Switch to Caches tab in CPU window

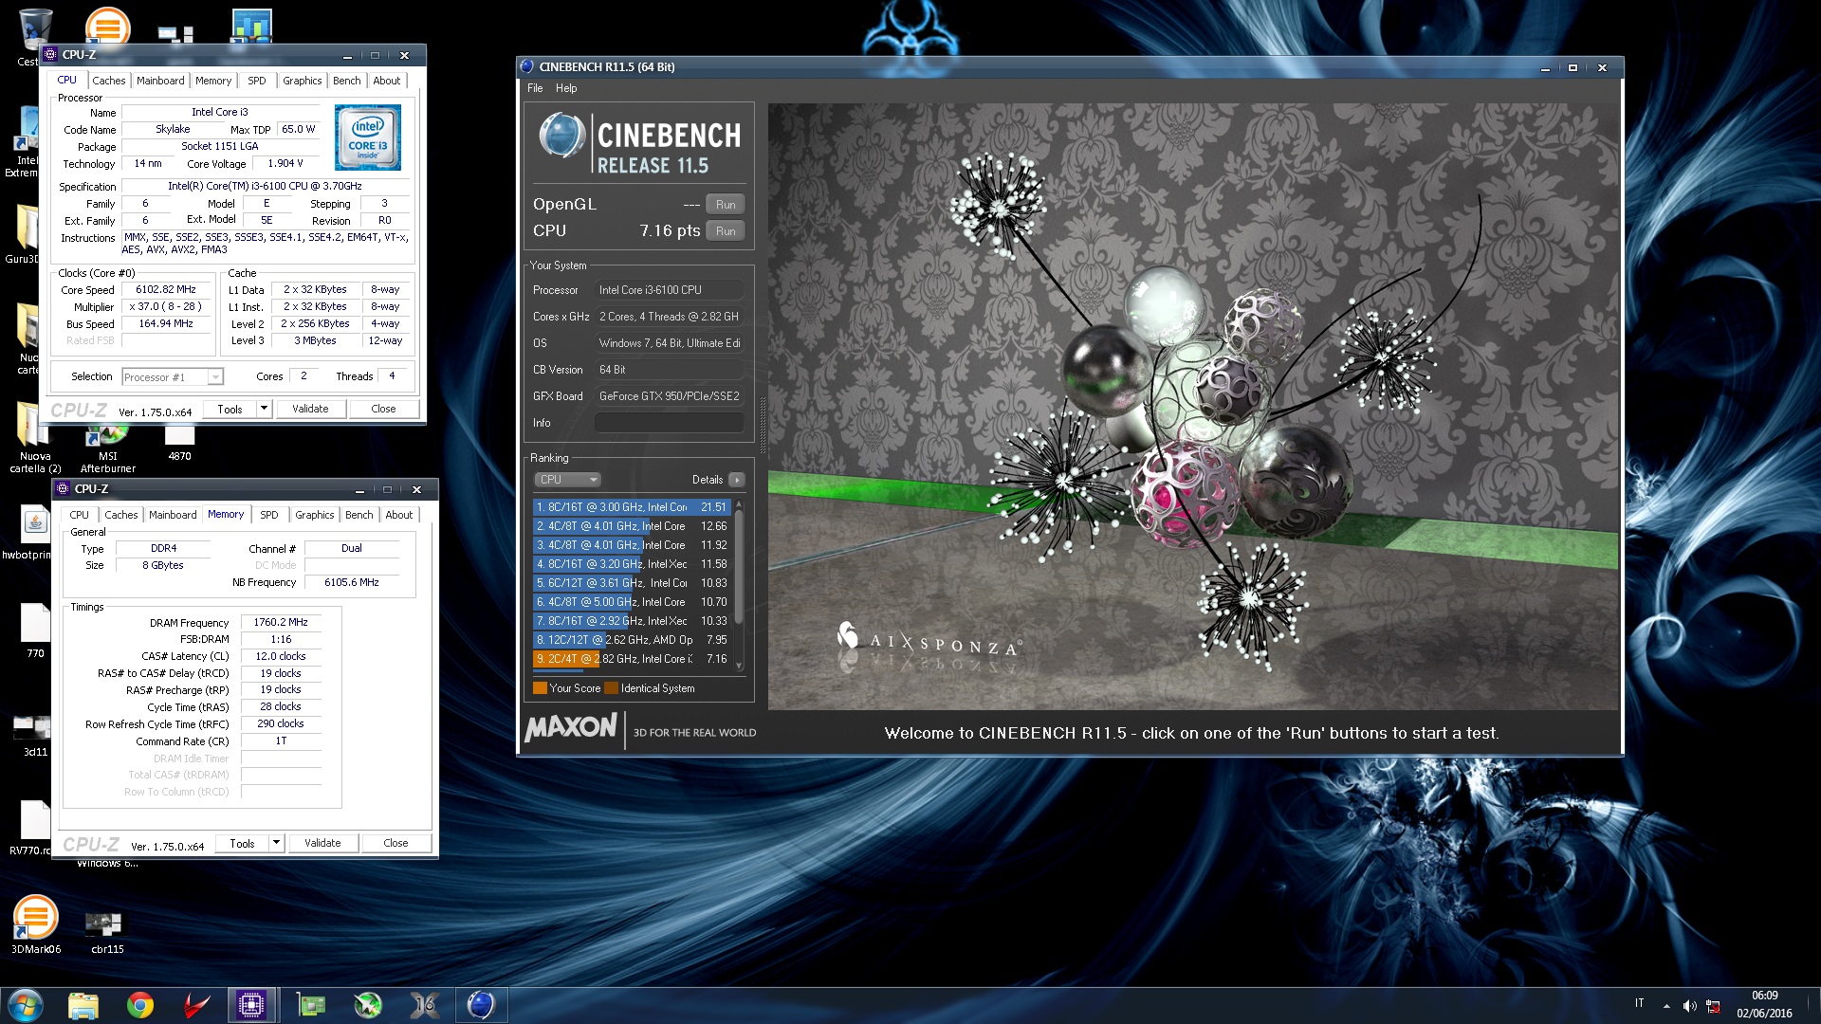[109, 81]
